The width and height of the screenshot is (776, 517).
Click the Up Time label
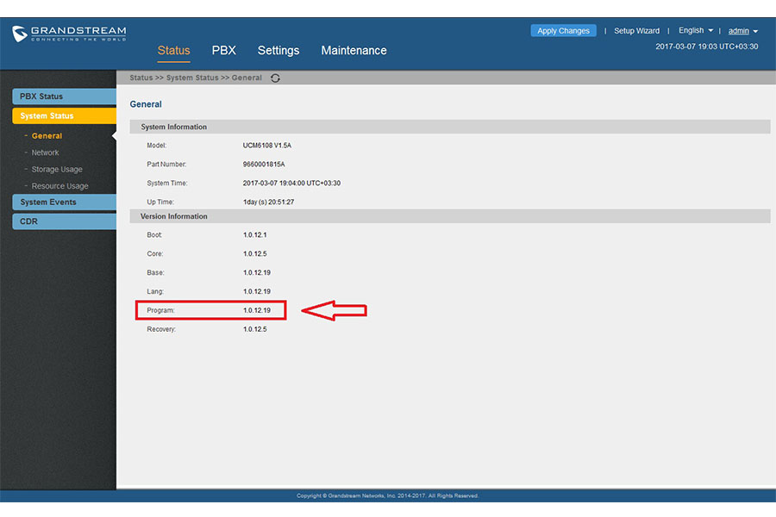160,202
